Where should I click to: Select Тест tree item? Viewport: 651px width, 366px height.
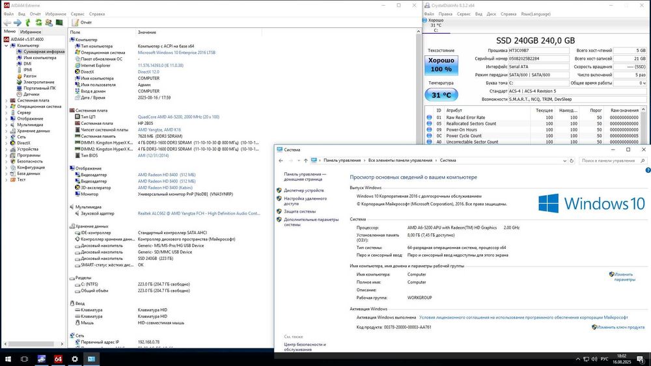(21, 179)
